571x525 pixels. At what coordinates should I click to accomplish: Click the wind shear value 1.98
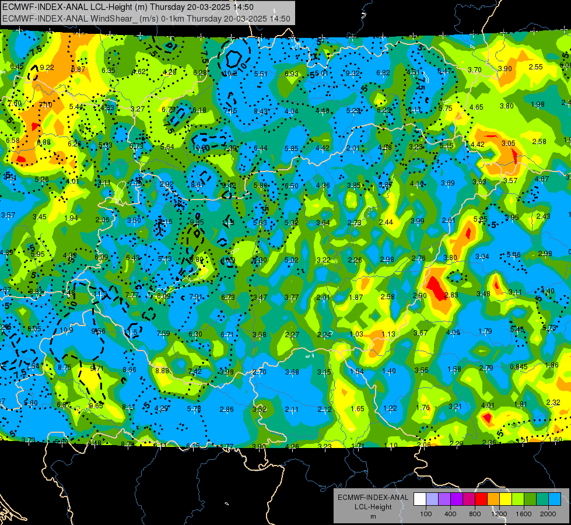click(x=538, y=104)
